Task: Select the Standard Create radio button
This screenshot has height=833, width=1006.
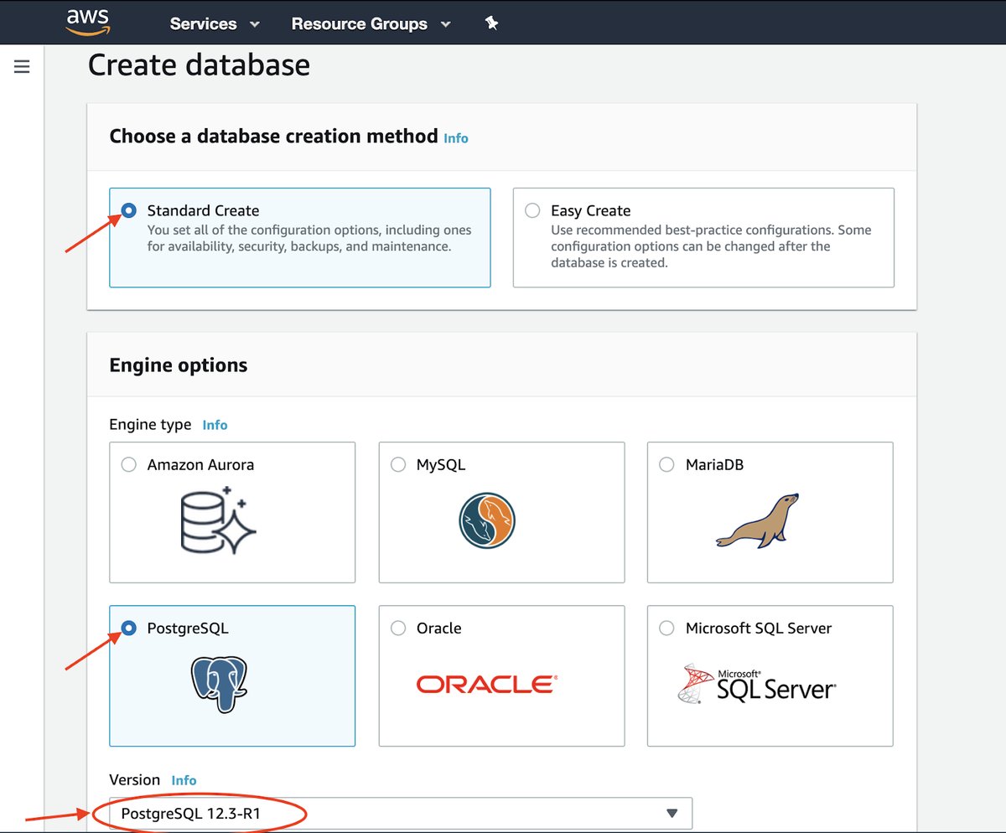Action: coord(128,210)
